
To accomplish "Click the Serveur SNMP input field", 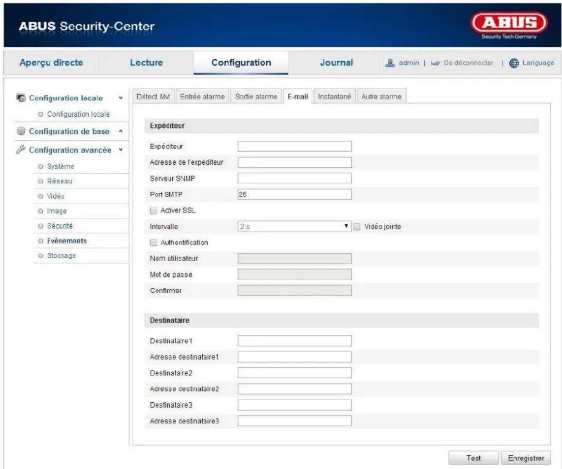I will click(295, 178).
